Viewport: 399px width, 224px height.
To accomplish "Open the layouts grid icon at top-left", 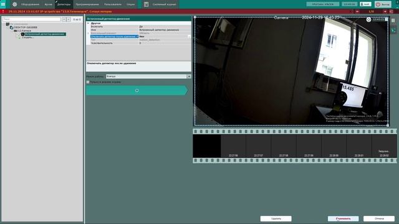I will (3, 4).
